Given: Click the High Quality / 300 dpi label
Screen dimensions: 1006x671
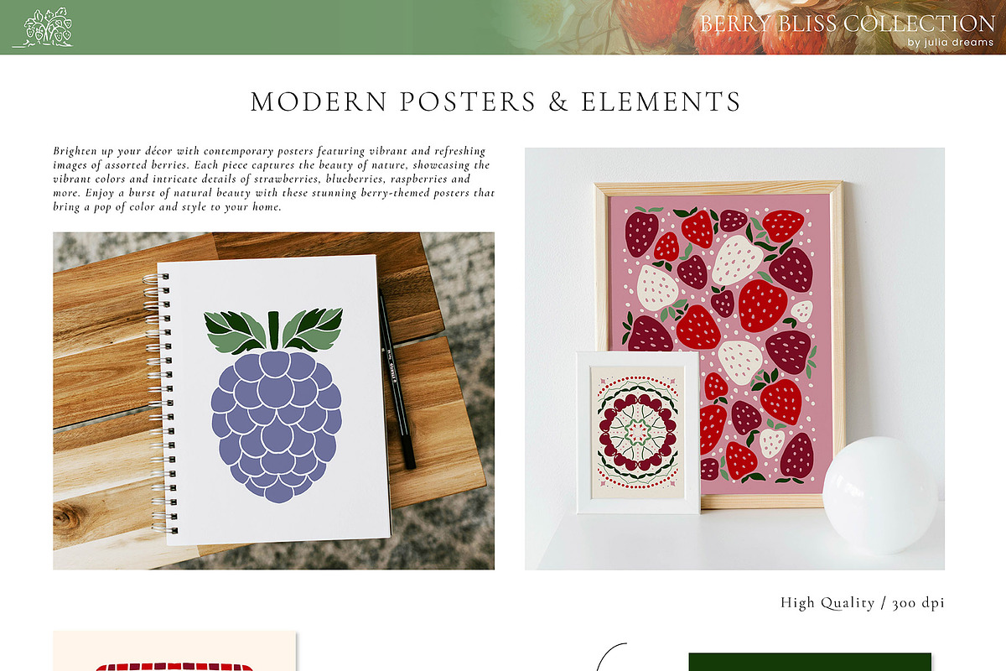Looking at the screenshot, I should (863, 603).
